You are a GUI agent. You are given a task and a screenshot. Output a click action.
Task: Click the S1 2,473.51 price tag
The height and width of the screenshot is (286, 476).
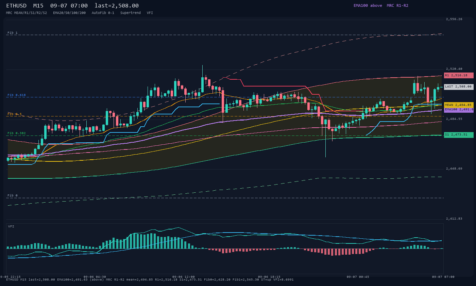[459, 135]
